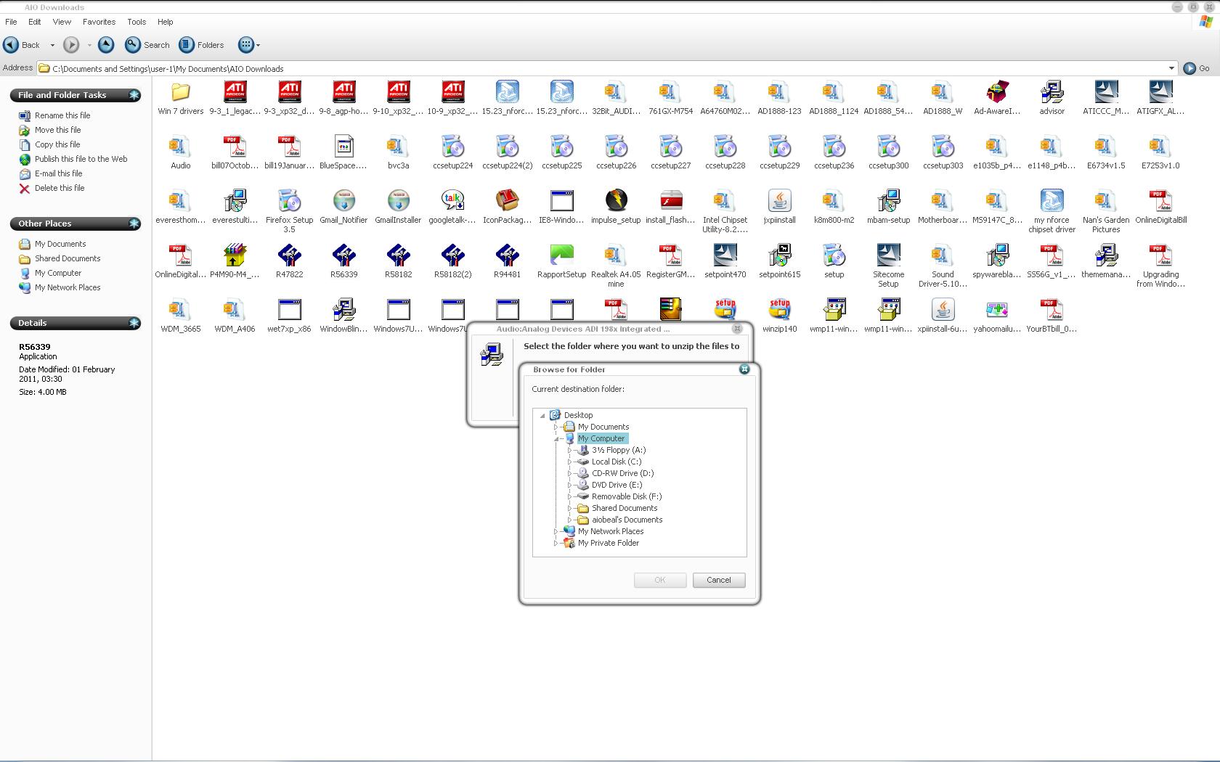Select the winzip140 setup icon
The height and width of the screenshot is (762, 1220).
(780, 310)
